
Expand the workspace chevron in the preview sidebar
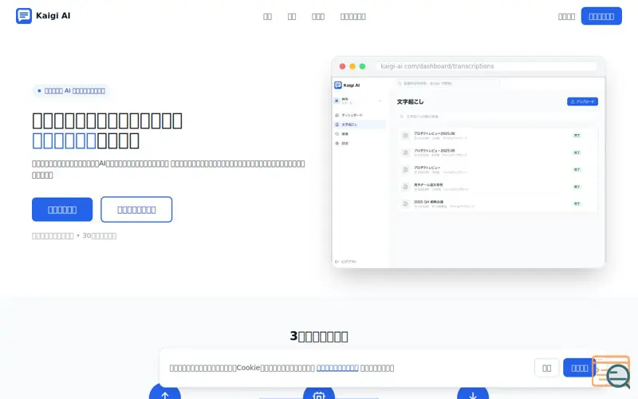(x=380, y=101)
